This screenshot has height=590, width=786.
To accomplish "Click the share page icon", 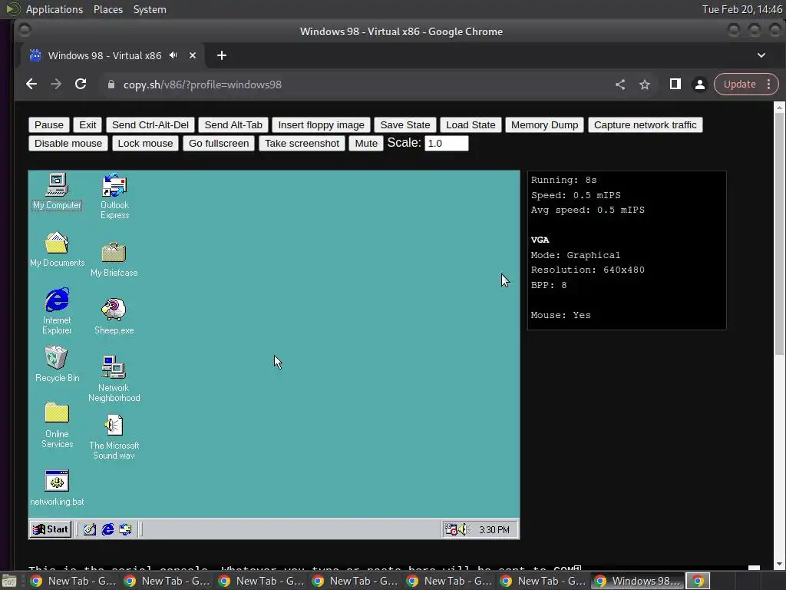I will [620, 85].
